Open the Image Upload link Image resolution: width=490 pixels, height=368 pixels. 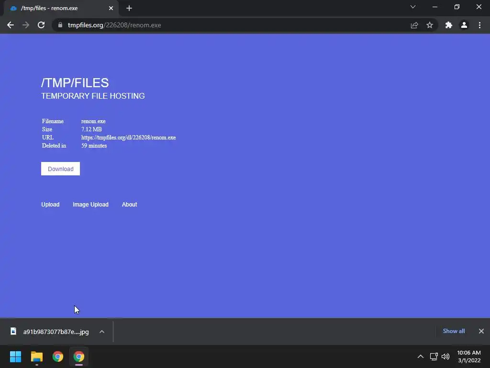tap(90, 204)
